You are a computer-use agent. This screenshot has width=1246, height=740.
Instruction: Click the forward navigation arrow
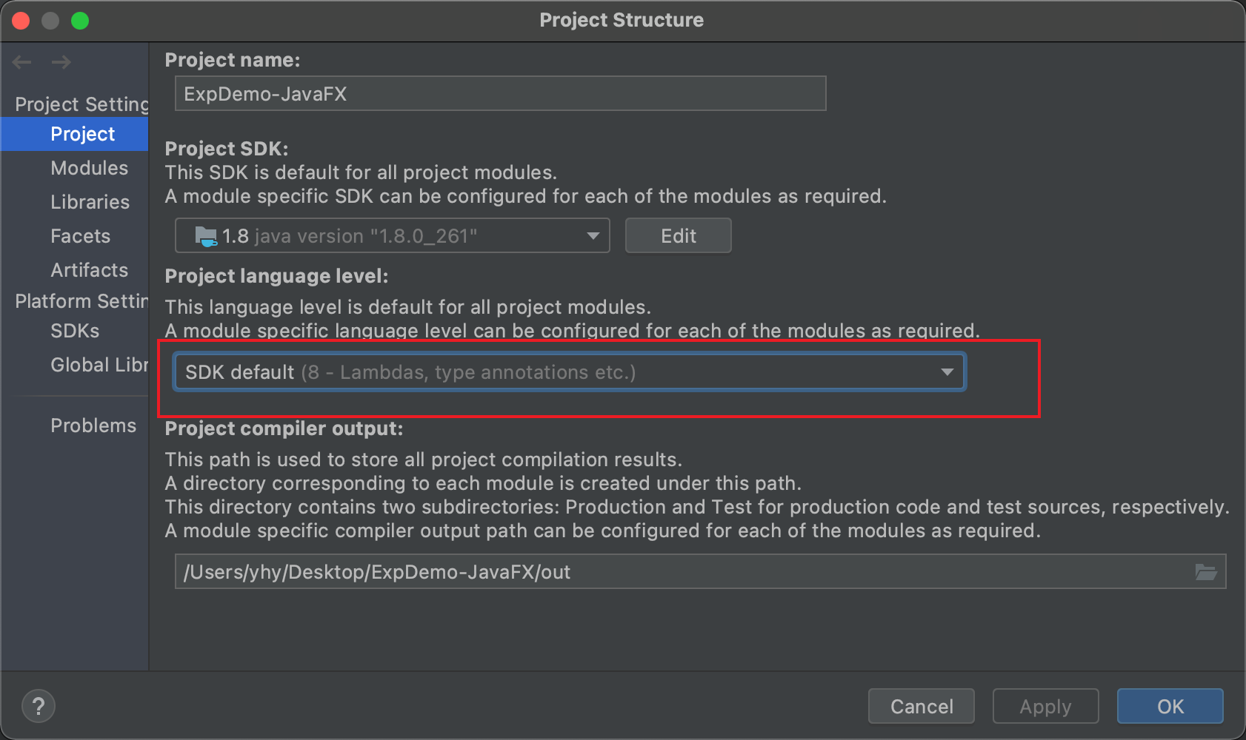tap(61, 62)
